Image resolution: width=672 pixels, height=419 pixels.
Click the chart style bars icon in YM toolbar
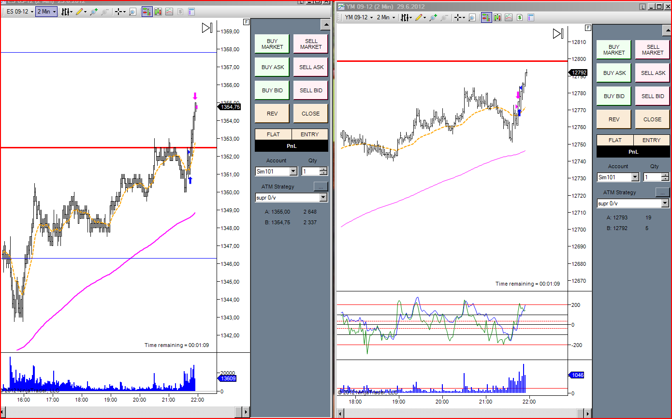[405, 18]
